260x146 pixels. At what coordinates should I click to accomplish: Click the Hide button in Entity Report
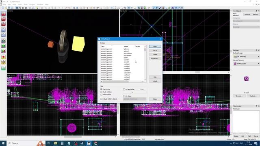tap(155, 77)
